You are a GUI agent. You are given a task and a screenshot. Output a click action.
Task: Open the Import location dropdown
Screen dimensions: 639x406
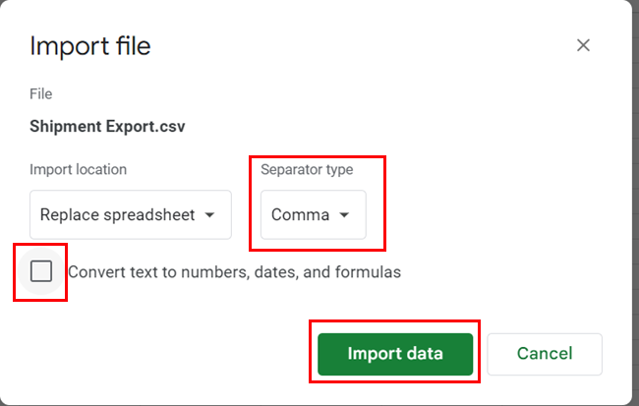pyautogui.click(x=130, y=214)
